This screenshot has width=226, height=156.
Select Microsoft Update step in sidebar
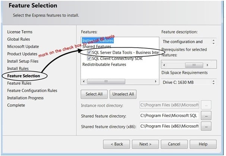click(x=23, y=47)
